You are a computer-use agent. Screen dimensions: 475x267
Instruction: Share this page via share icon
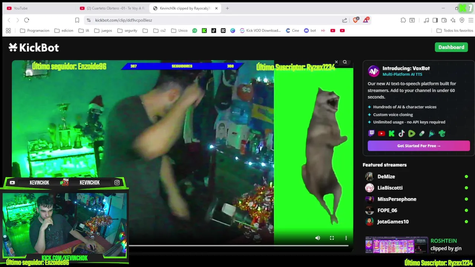point(345,20)
